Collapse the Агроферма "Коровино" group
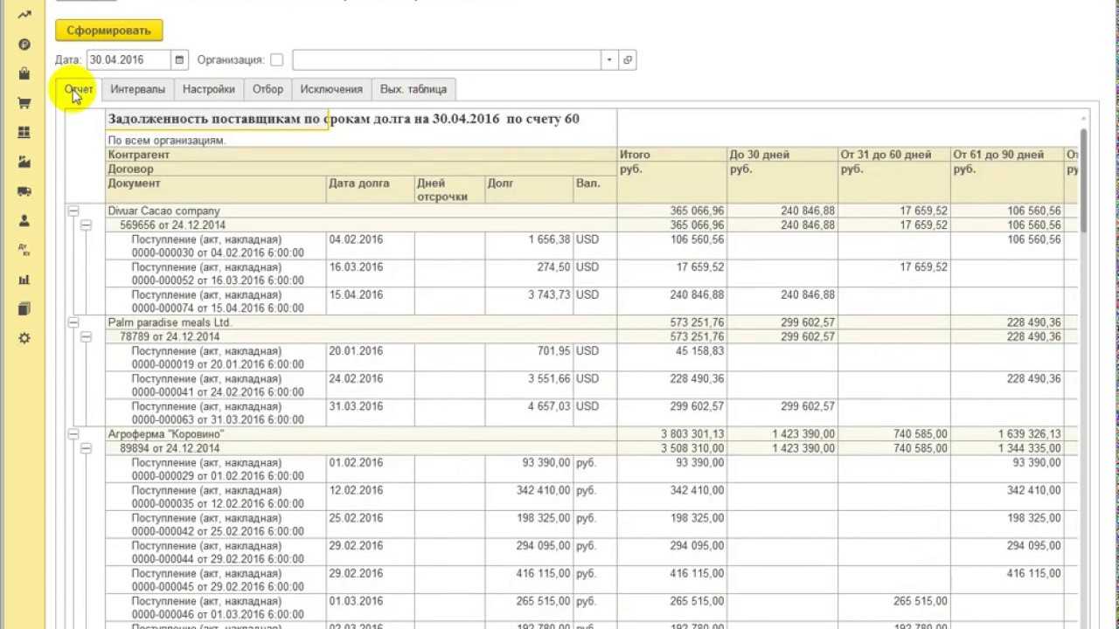1119x629 pixels. [x=73, y=435]
